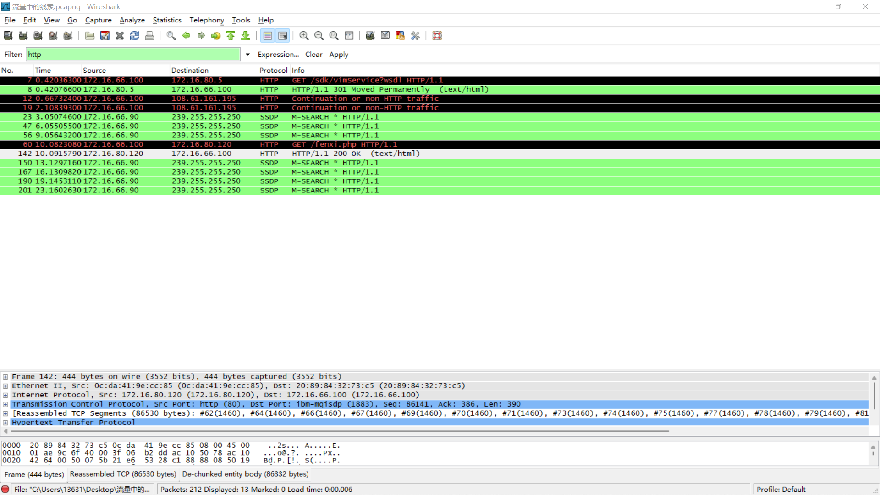Click the Print packets icon
880x495 pixels.
pos(149,36)
